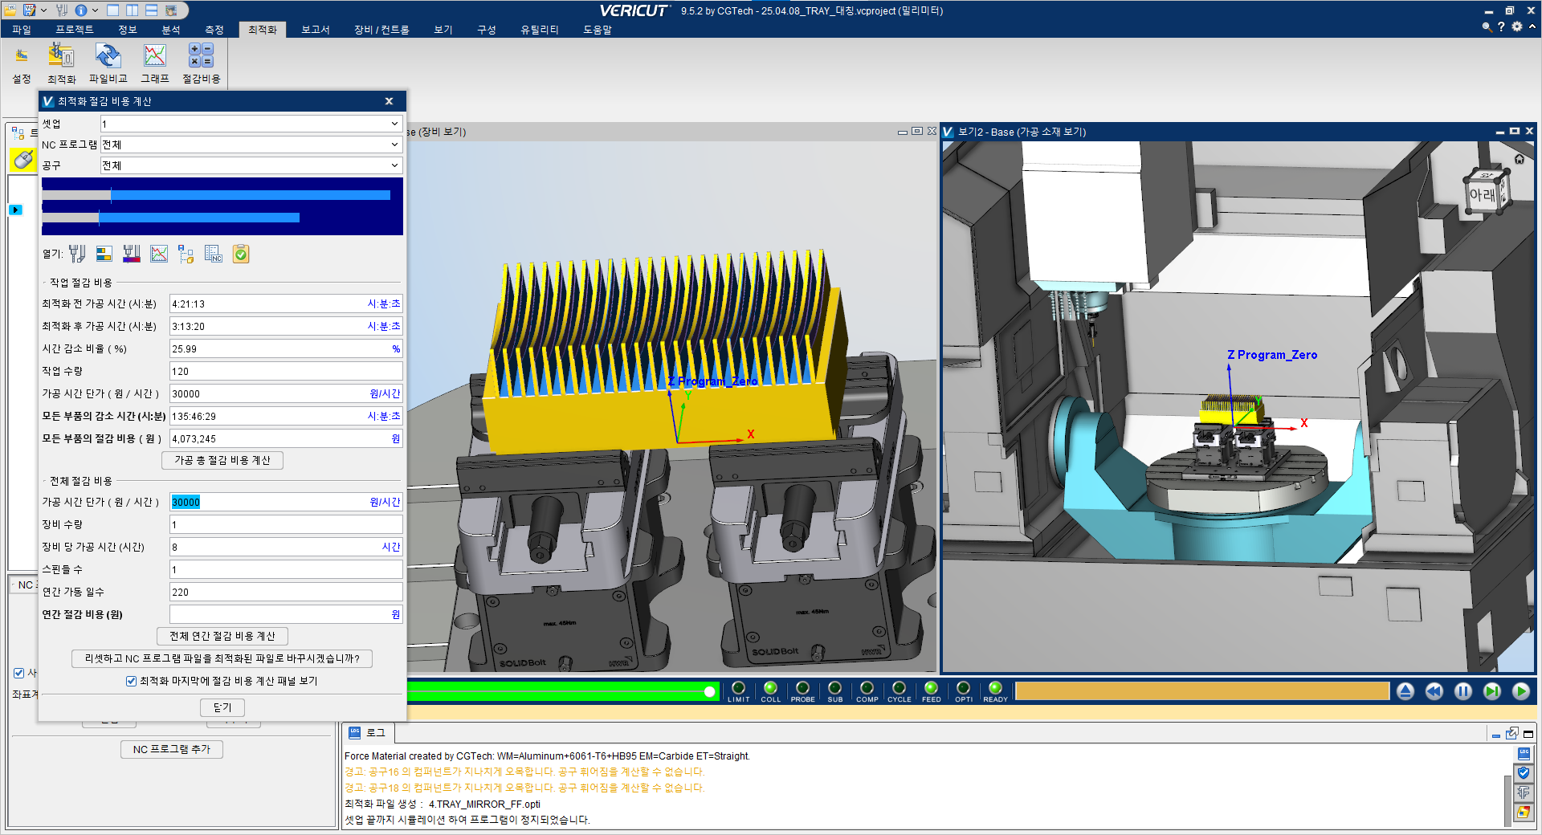Open the 보고서 ribbon tab
This screenshot has width=1542, height=835.
[x=315, y=30]
